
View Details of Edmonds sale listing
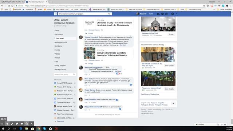coord(169,65)
